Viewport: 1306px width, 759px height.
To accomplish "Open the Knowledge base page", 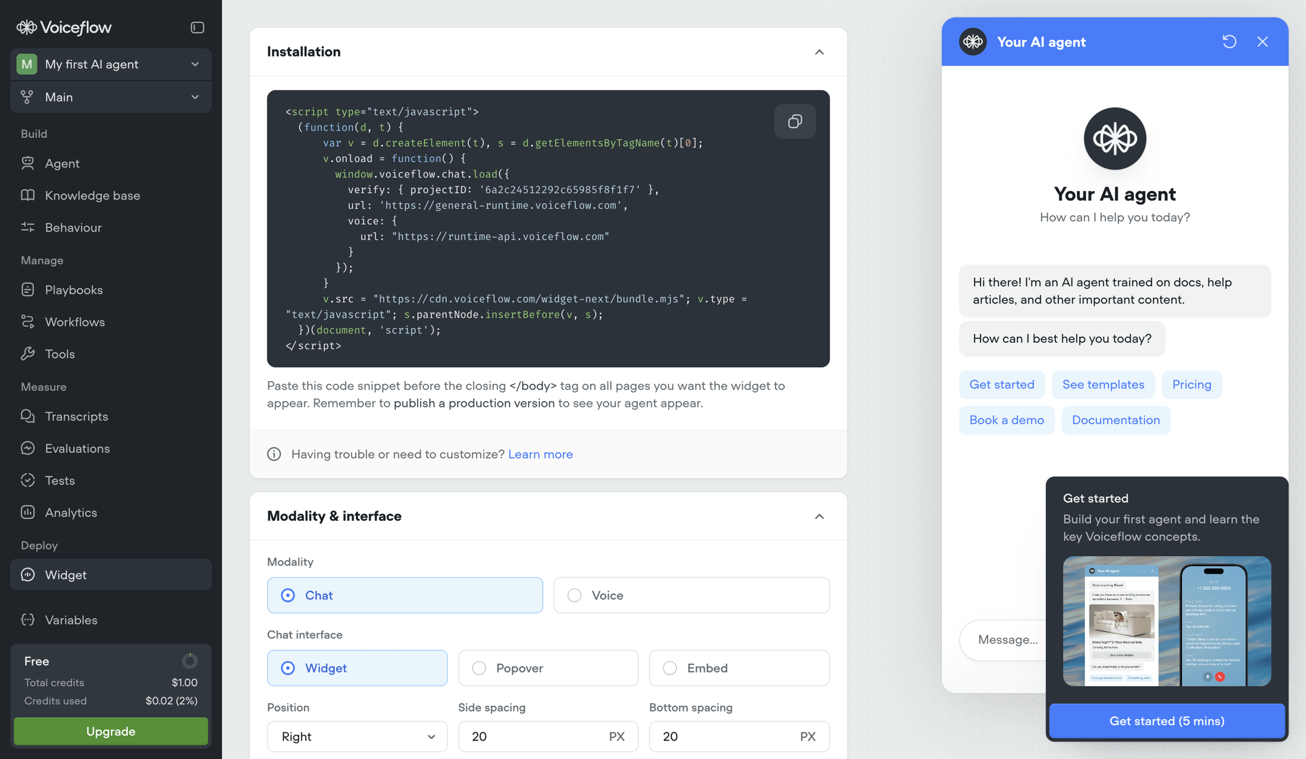I will 111,195.
